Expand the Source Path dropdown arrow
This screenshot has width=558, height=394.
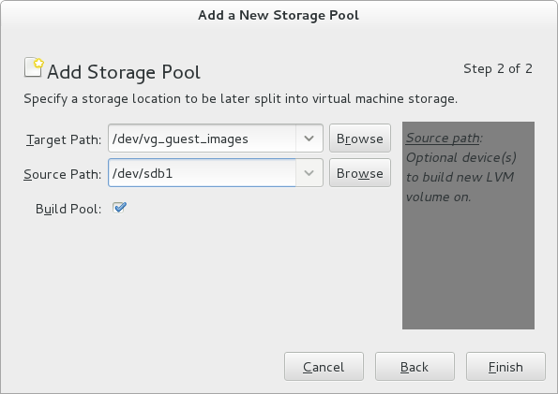tap(309, 173)
